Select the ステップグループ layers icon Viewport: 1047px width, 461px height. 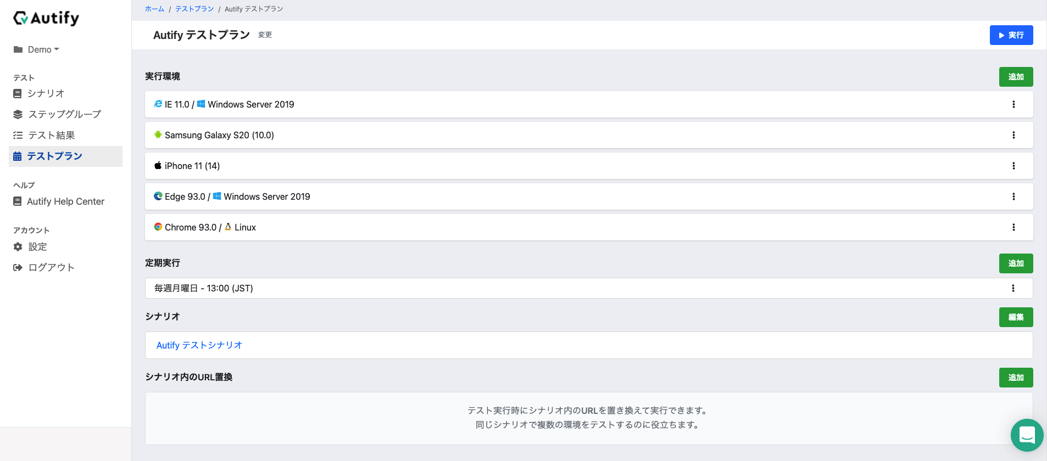click(x=18, y=114)
